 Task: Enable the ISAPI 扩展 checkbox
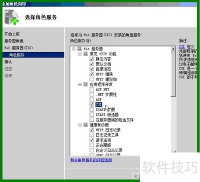tap(92, 109)
